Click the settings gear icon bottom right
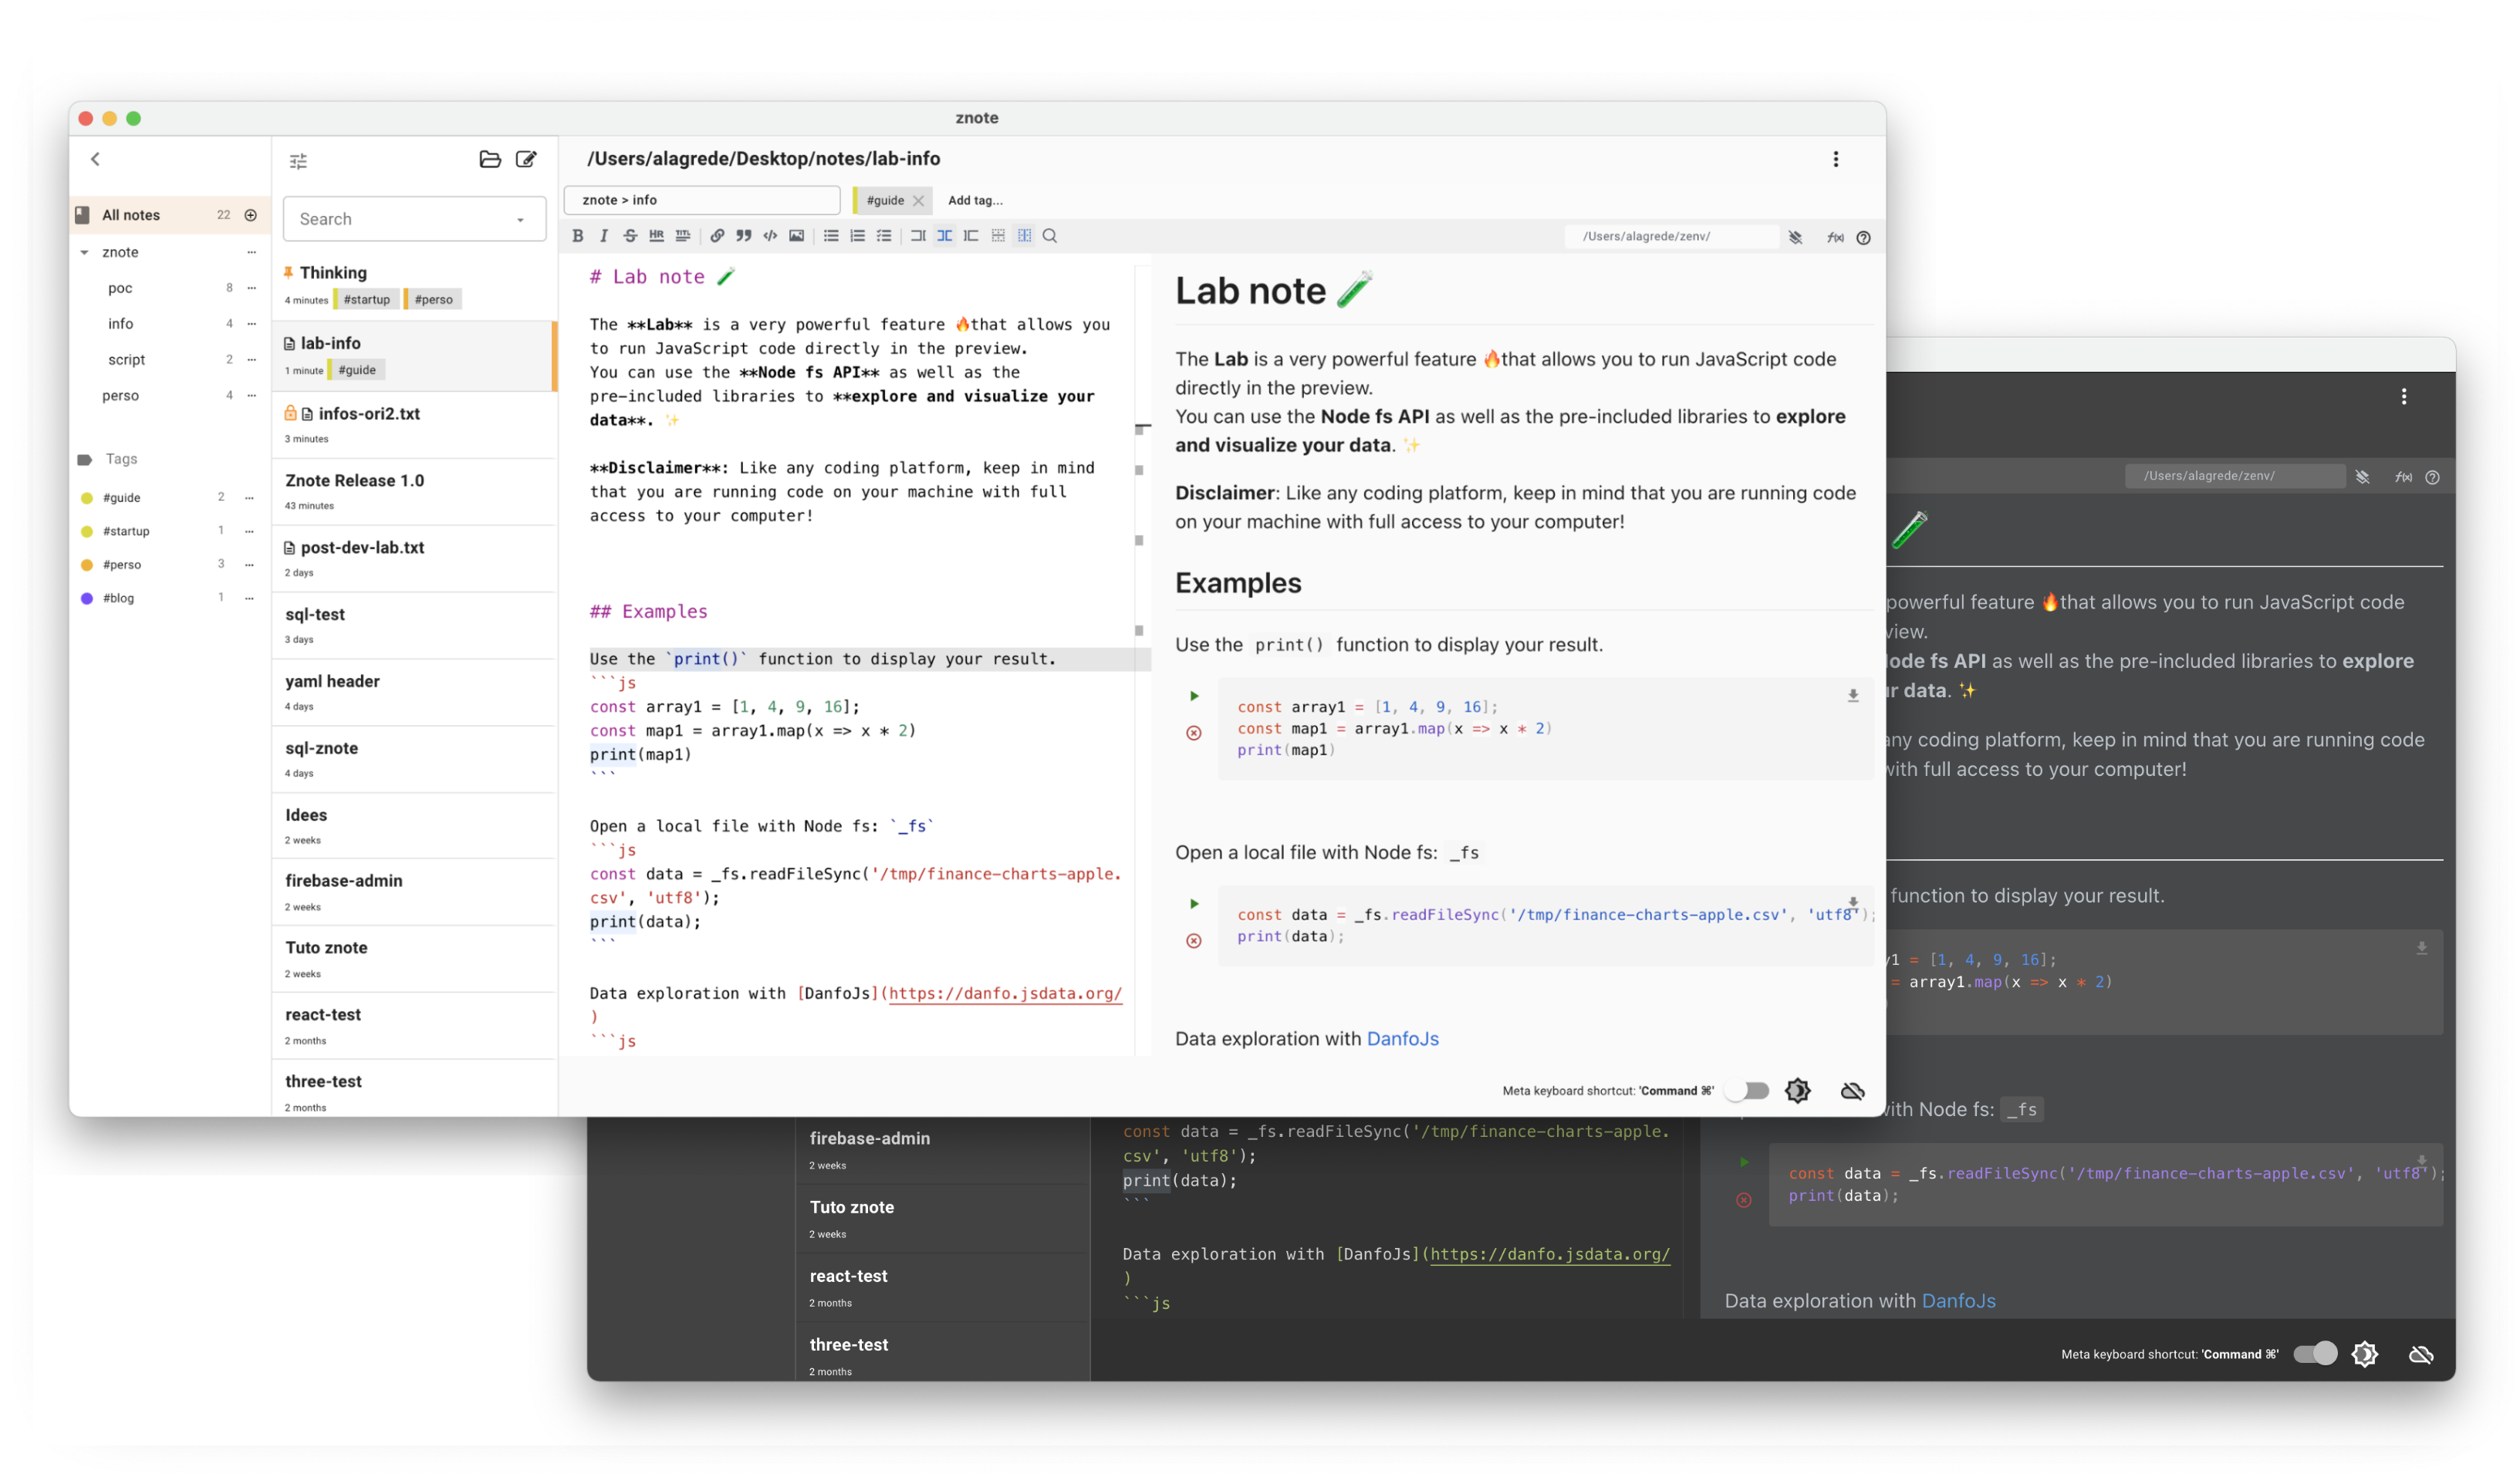The image size is (2520, 1484). (x=2363, y=1355)
